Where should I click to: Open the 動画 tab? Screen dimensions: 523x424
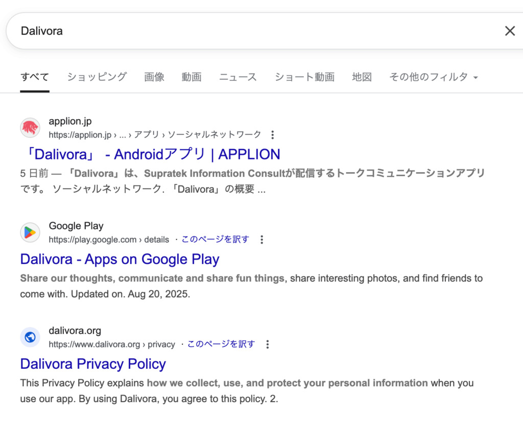click(x=192, y=77)
